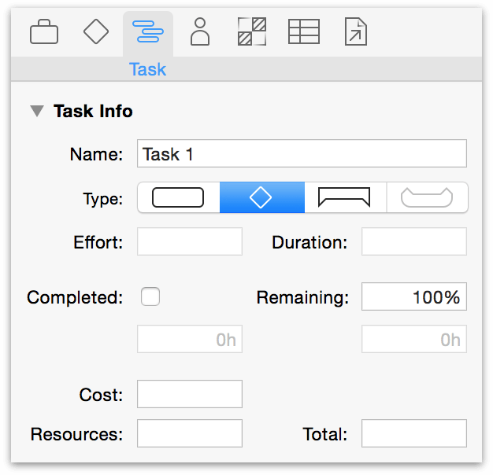Viewport: 493px width, 475px height.
Task: Open the Resource inspector person icon
Action: 200,31
